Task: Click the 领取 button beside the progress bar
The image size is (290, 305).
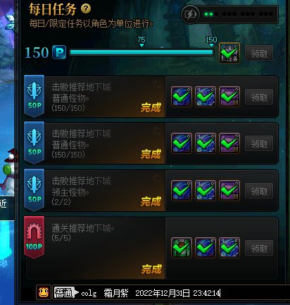Action: [x=259, y=54]
